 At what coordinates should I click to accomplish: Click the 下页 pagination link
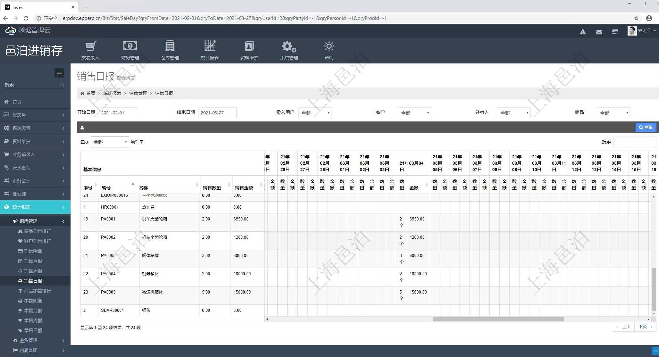[x=645, y=327]
